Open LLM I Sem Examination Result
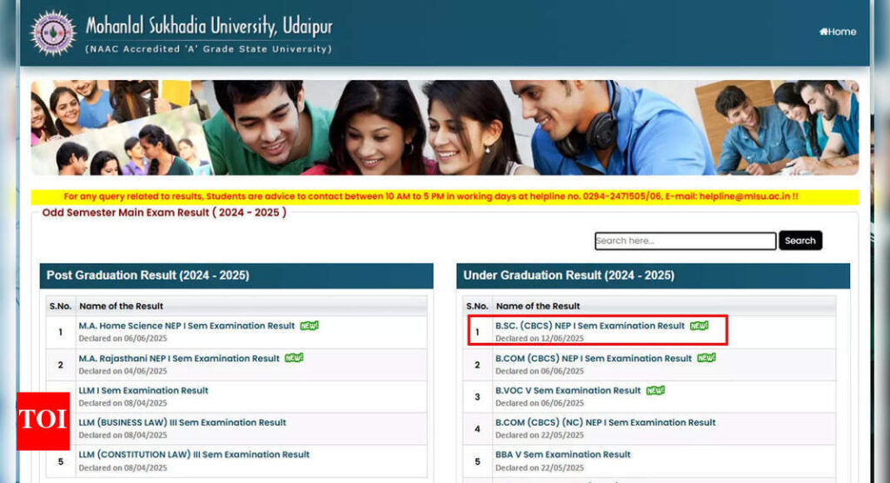 pyautogui.click(x=143, y=391)
